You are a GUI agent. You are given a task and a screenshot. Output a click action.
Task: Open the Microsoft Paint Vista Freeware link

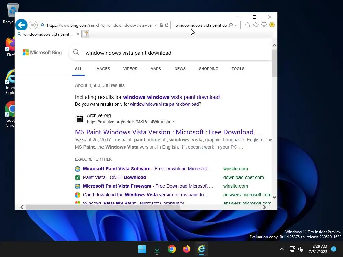coord(148,186)
